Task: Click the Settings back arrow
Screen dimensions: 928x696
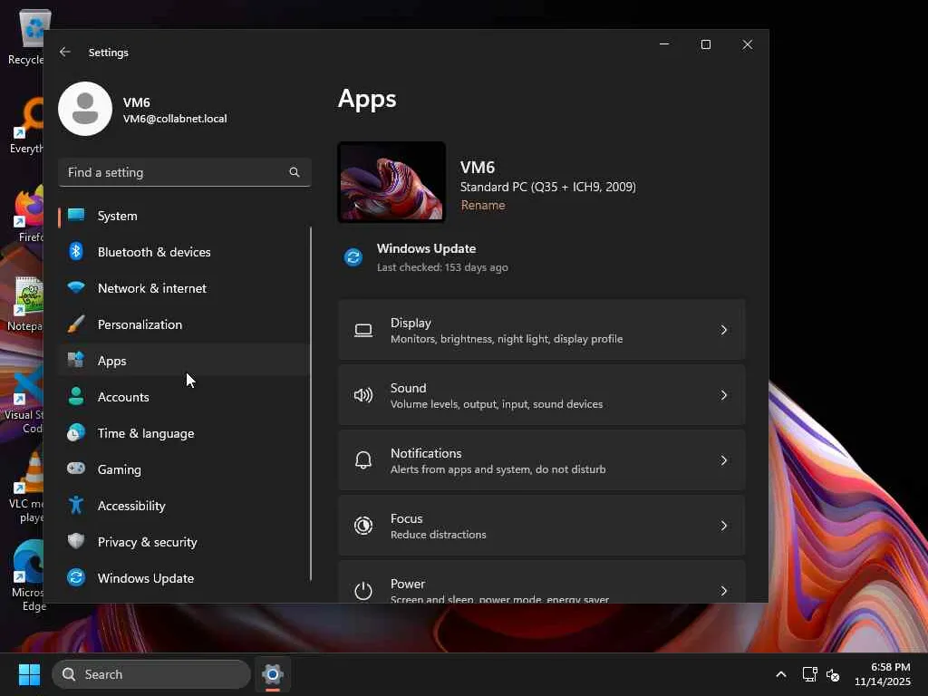Action: point(65,53)
